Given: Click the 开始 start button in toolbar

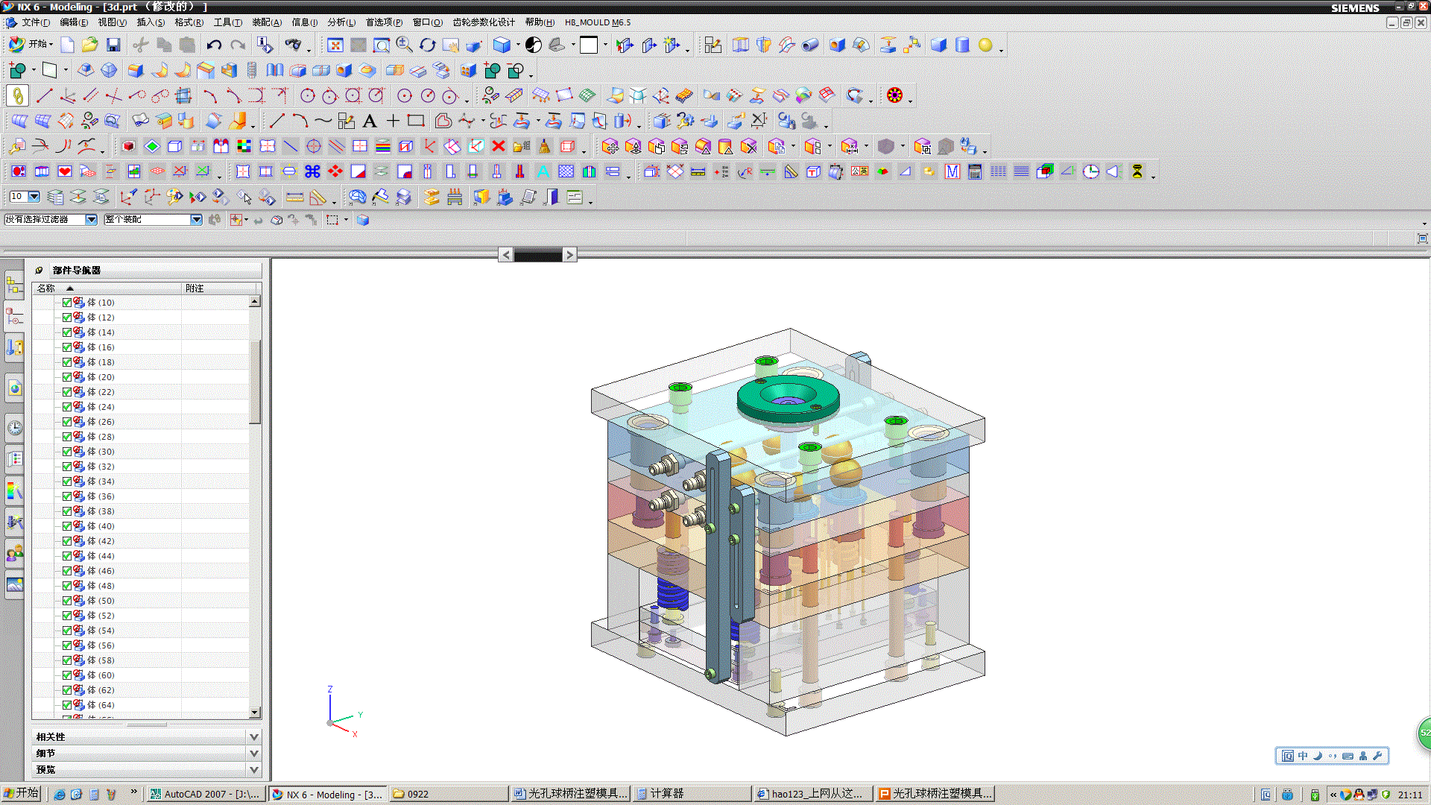Looking at the screenshot, I should [30, 45].
